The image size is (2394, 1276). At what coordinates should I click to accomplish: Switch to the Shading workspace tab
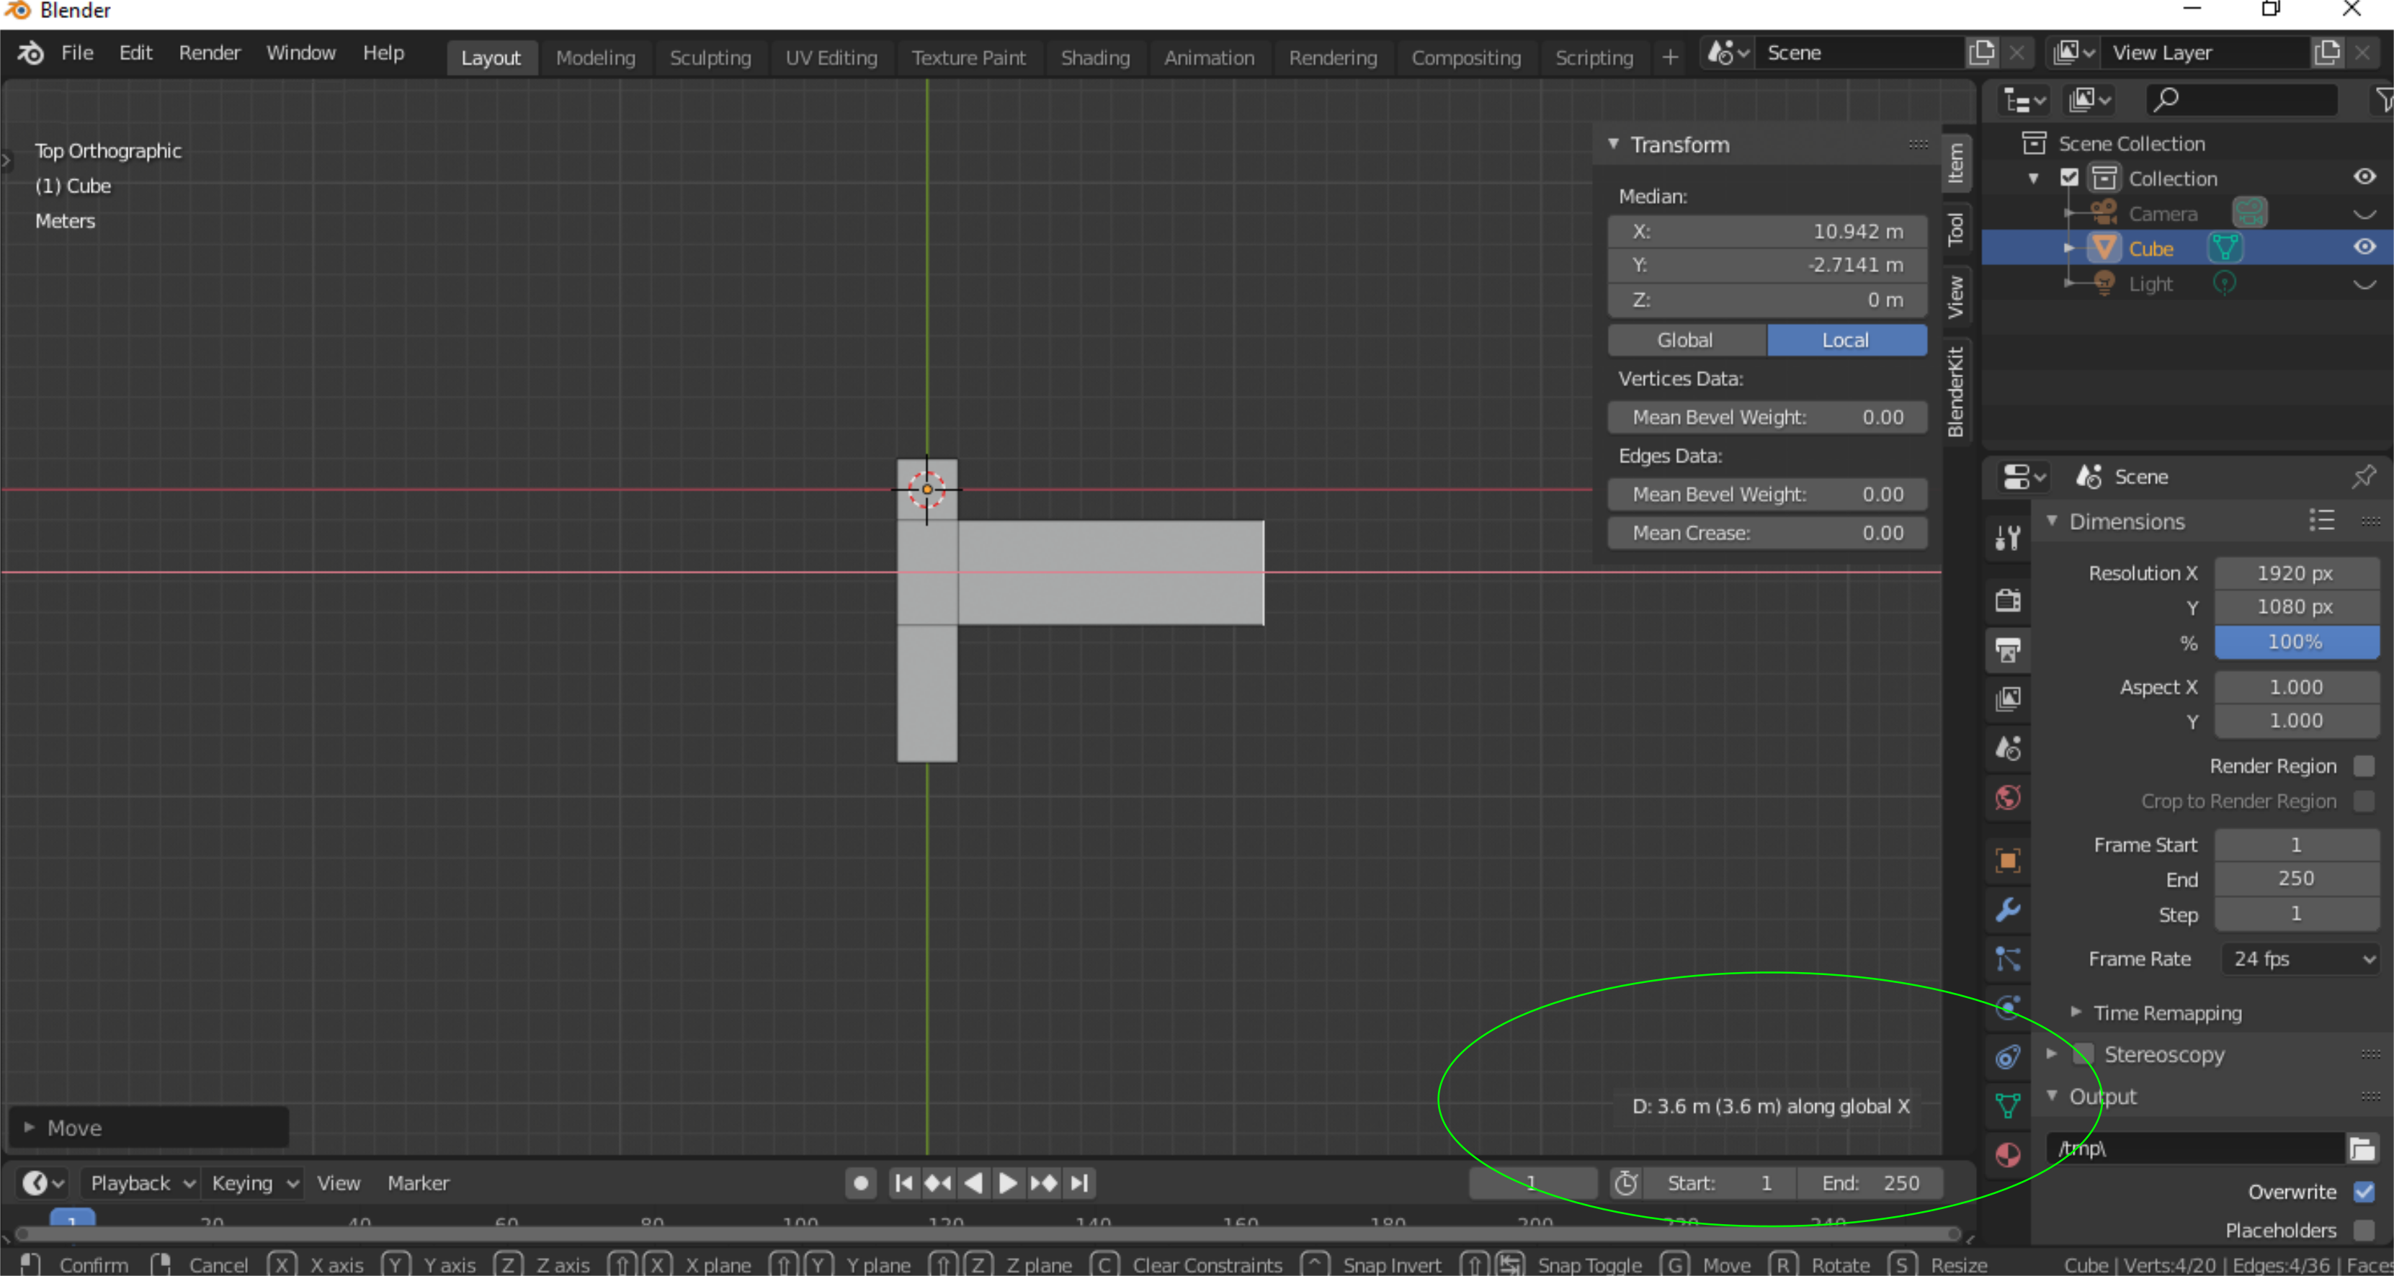(1095, 58)
